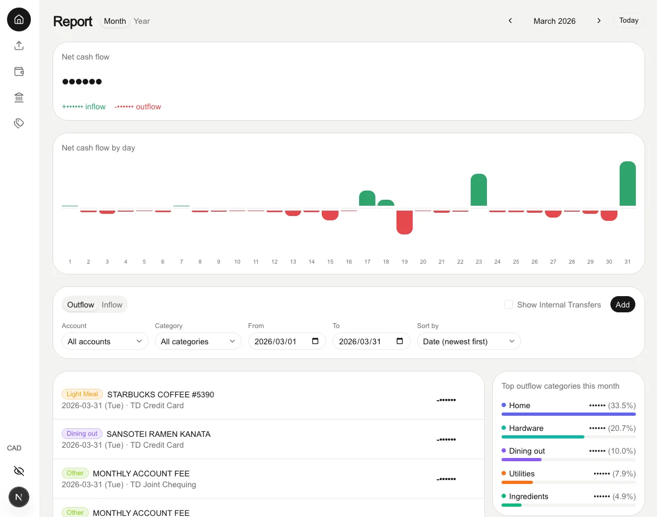Open the N user avatar
Viewport: 657px width, 517px height.
coord(19,496)
